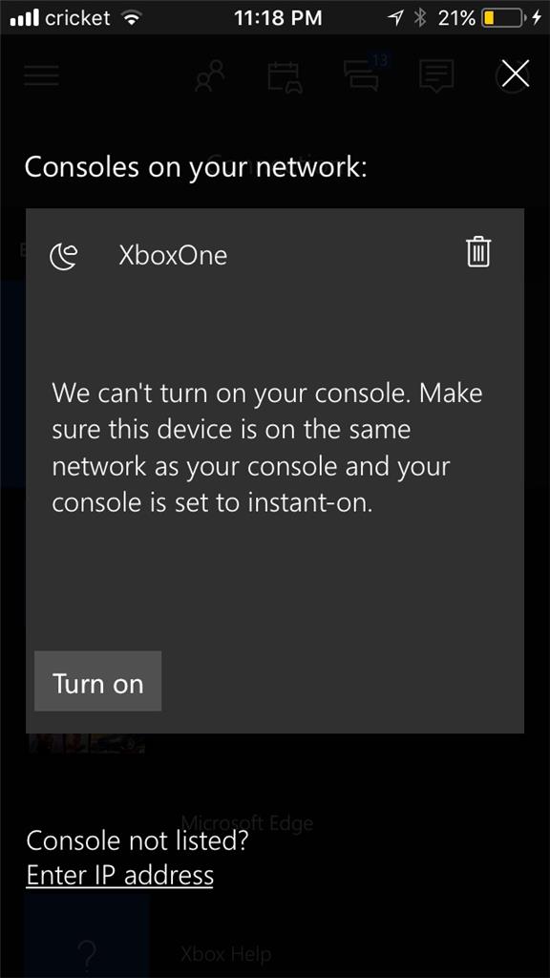Open the notifications chat icon
The image size is (550, 978).
(x=436, y=77)
